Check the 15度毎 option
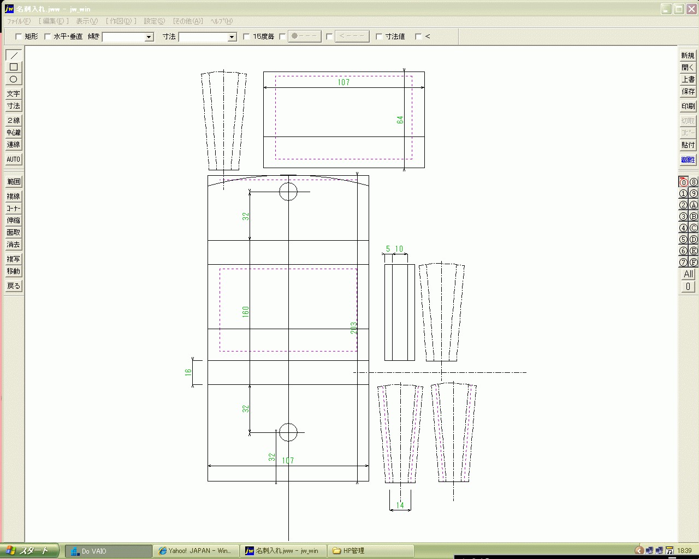Image resolution: width=699 pixels, height=559 pixels. tap(247, 37)
